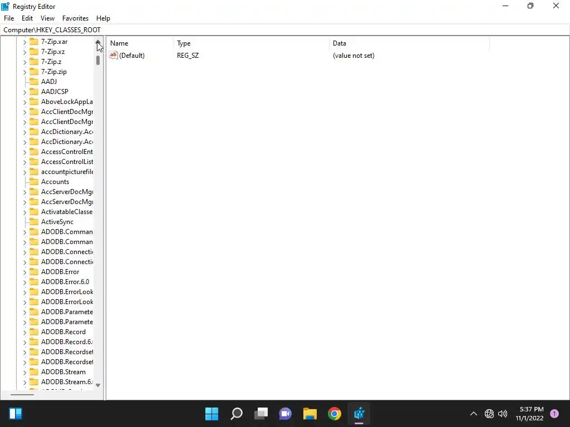Expand the 7-Zip.zip key
Screen dimensions: 570x427
point(24,72)
